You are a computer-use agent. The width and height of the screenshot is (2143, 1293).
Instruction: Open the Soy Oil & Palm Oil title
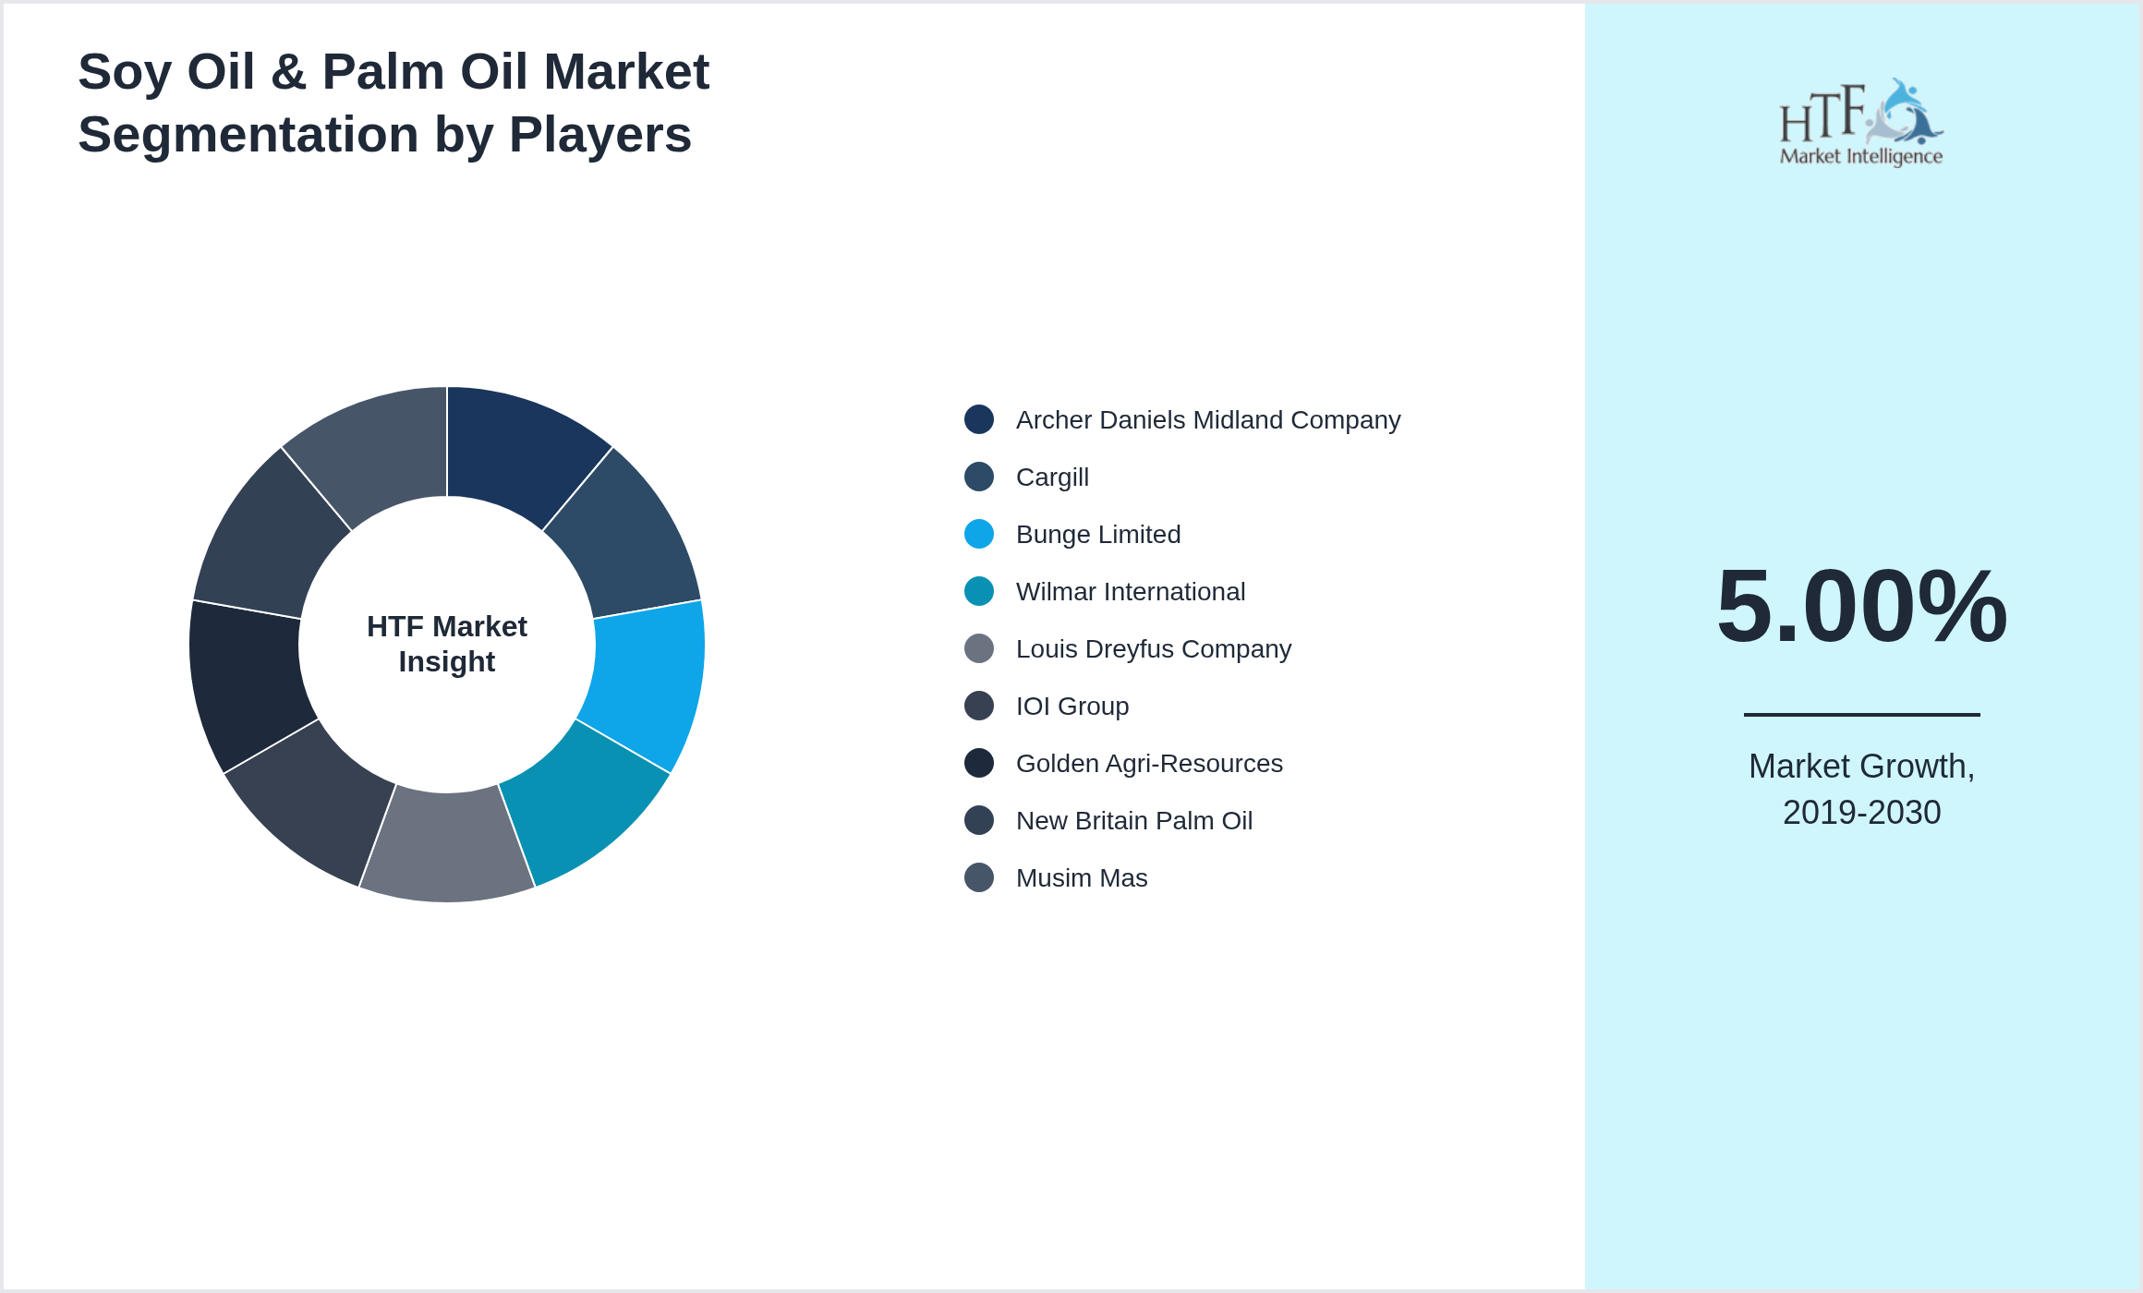[x=394, y=102]
